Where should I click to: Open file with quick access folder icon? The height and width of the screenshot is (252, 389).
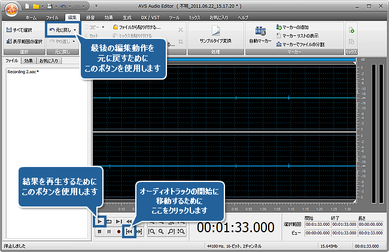[x=36, y=6]
